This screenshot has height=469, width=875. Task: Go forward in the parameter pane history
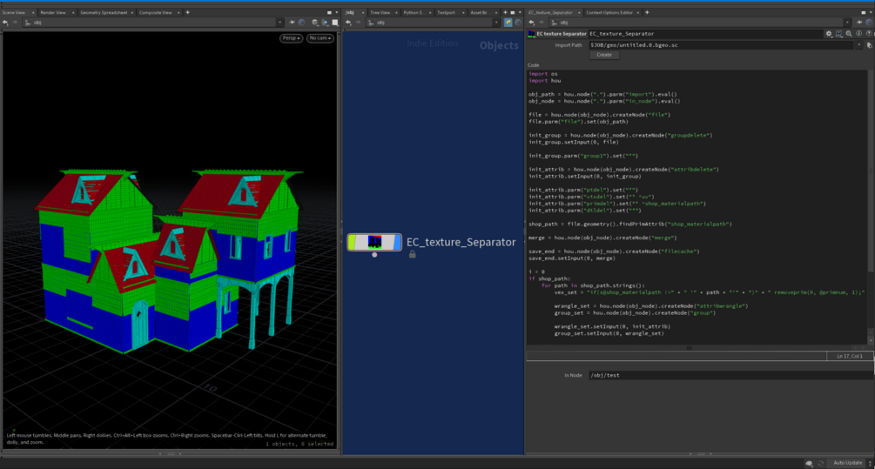[541, 23]
